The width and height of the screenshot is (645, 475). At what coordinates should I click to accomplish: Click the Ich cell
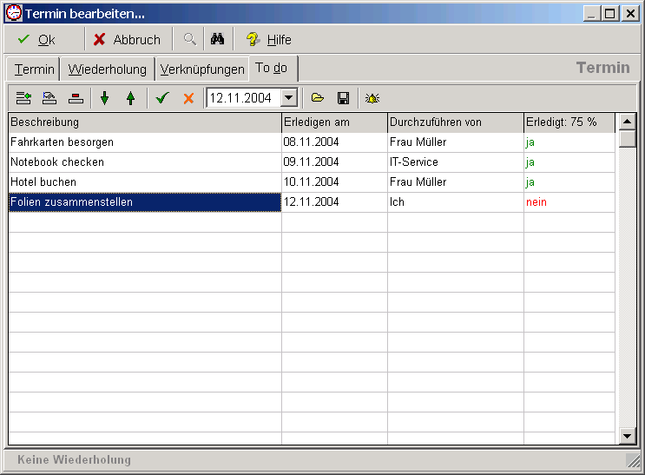[x=456, y=202]
